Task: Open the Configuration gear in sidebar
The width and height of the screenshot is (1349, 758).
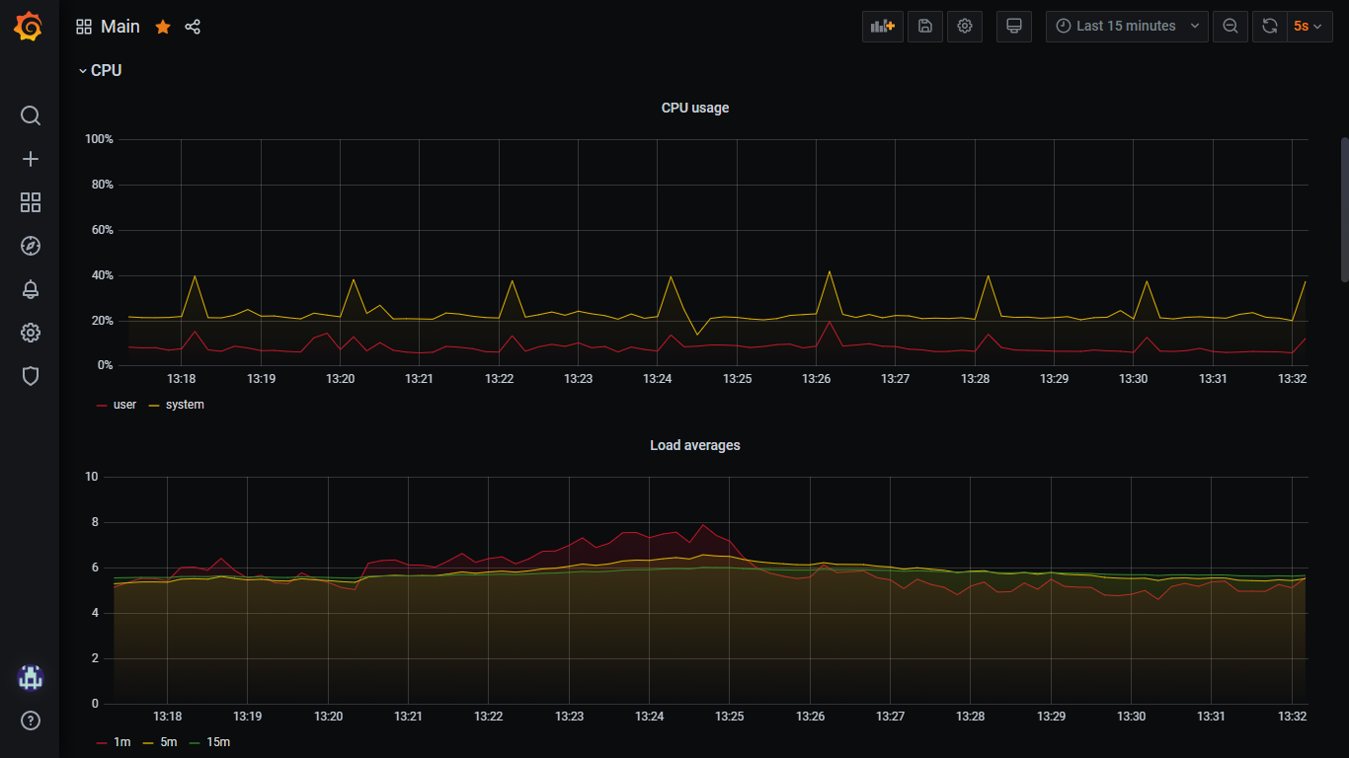Action: pos(31,333)
